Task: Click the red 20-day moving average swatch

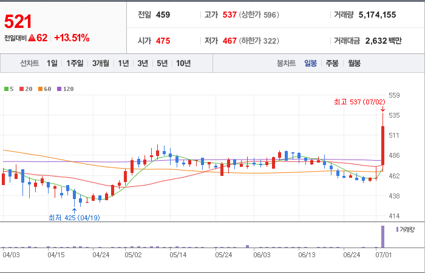Action: tap(21, 89)
